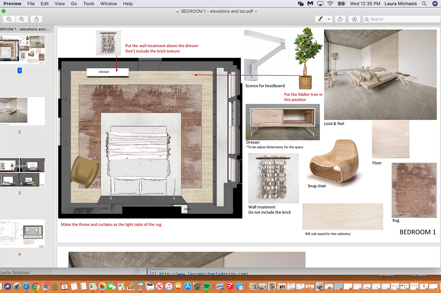
Task: Select the highlight pen tool
Action: pyautogui.click(x=321, y=19)
